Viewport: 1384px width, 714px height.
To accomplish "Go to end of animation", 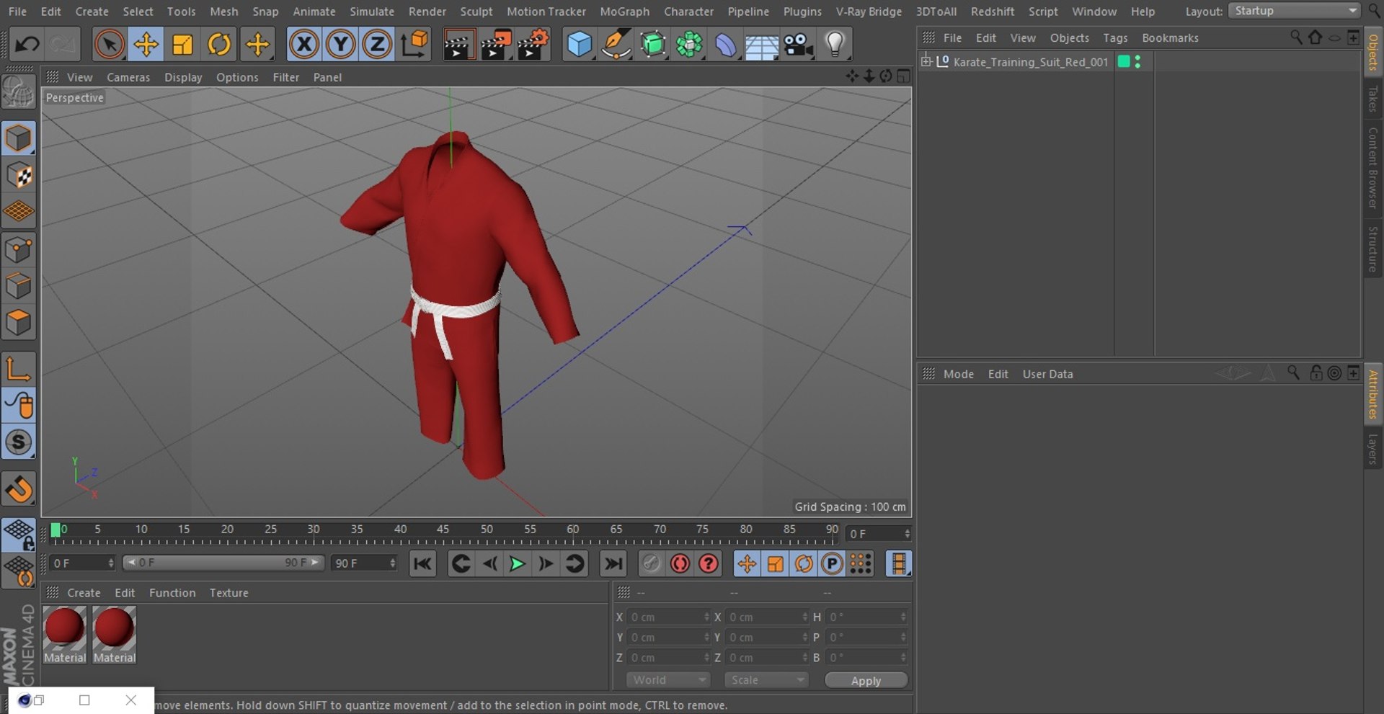I will (x=613, y=563).
